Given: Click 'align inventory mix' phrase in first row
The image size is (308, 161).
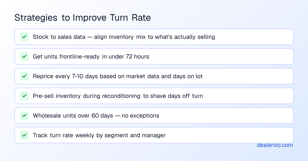Looking at the screenshot, I should coord(120,37).
